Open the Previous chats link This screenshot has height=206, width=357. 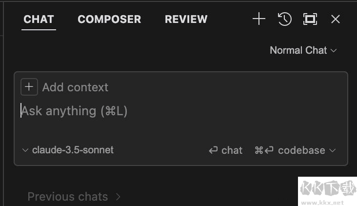[67, 197]
